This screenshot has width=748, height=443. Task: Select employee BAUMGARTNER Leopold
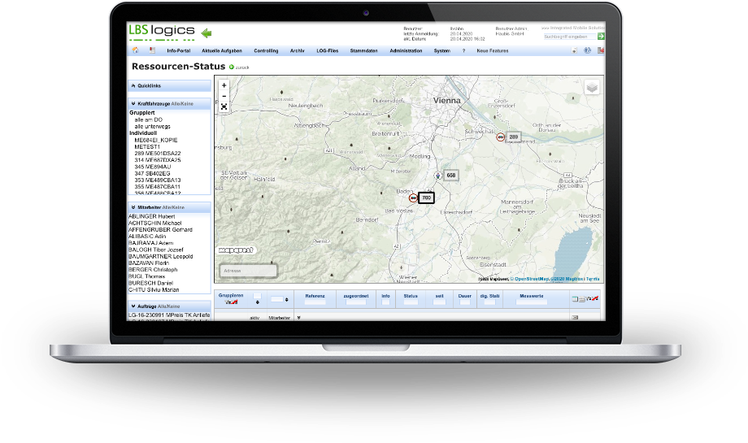click(x=161, y=257)
